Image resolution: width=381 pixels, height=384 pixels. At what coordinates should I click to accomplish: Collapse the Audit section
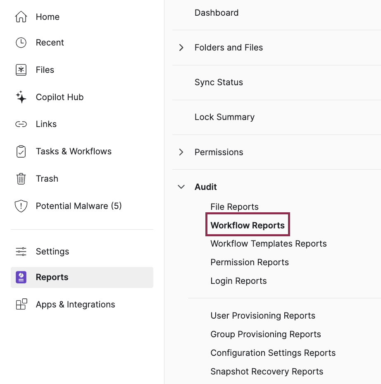point(181,187)
